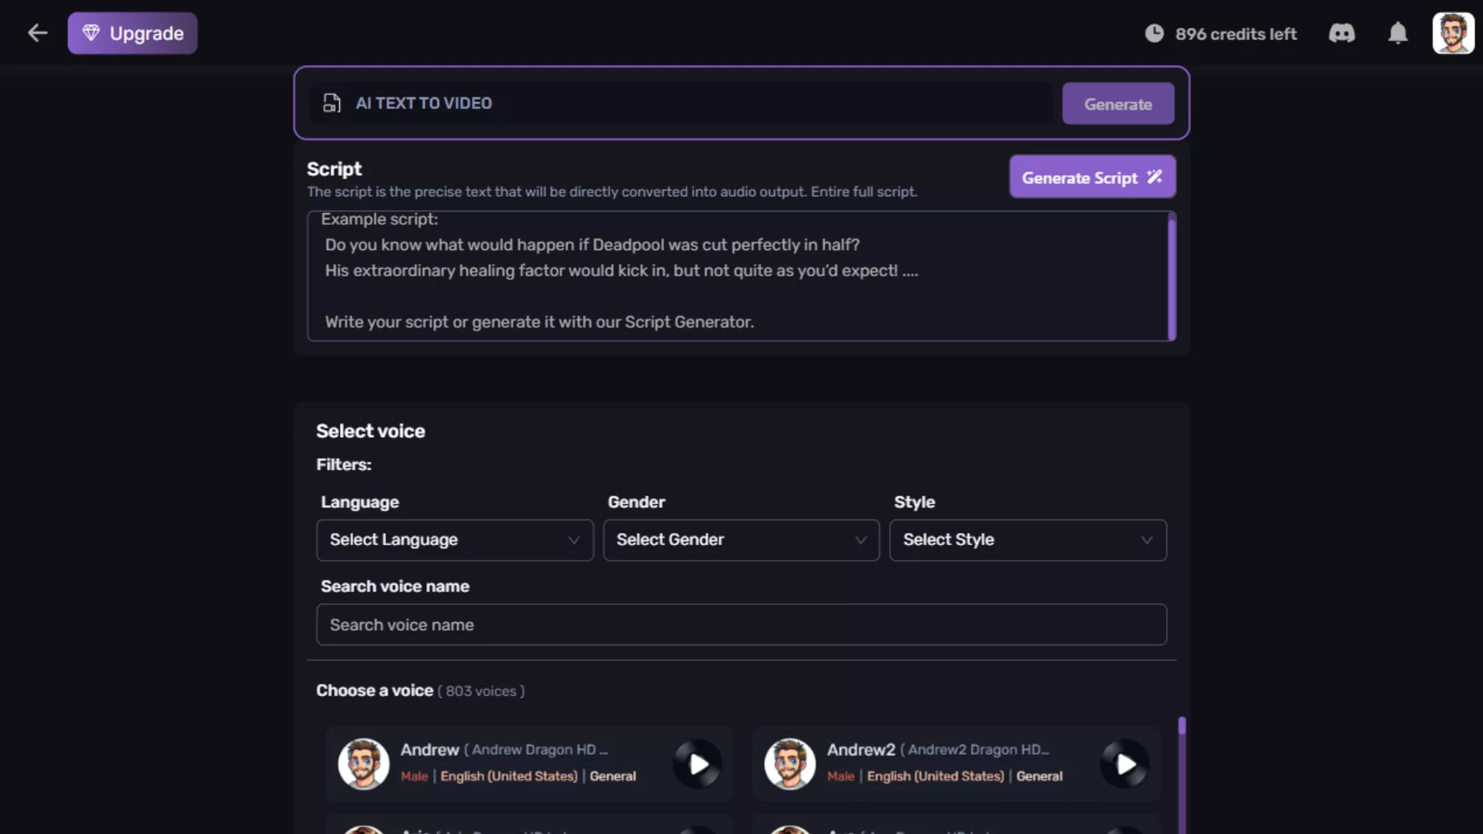The width and height of the screenshot is (1483, 834).
Task: Click the Generate video button
Action: pyautogui.click(x=1118, y=103)
